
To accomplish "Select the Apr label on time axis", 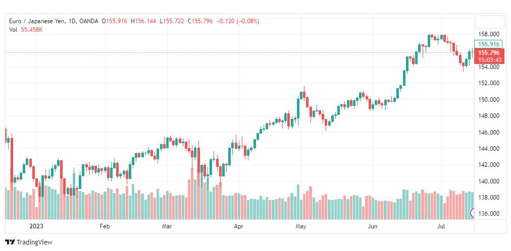I will point(239,226).
